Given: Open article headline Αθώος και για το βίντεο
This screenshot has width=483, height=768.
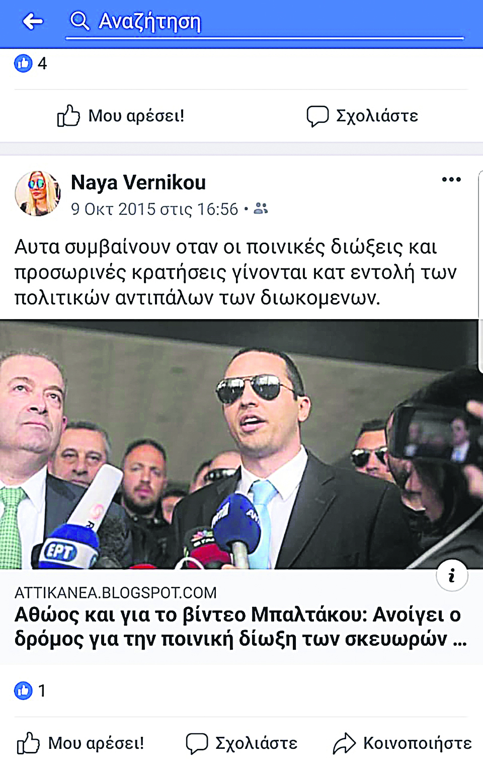Looking at the screenshot, I should [x=240, y=627].
